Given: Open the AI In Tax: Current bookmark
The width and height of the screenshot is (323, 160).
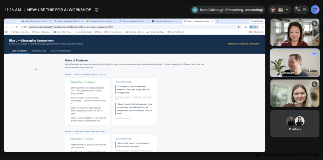Looking at the screenshot, I should [x=114, y=32].
